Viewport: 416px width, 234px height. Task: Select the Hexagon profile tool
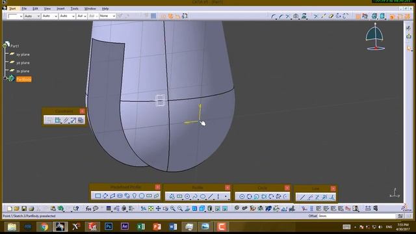(142, 196)
